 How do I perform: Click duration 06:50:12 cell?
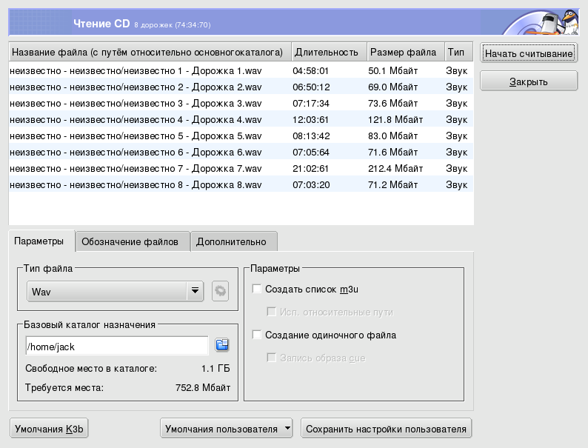311,87
